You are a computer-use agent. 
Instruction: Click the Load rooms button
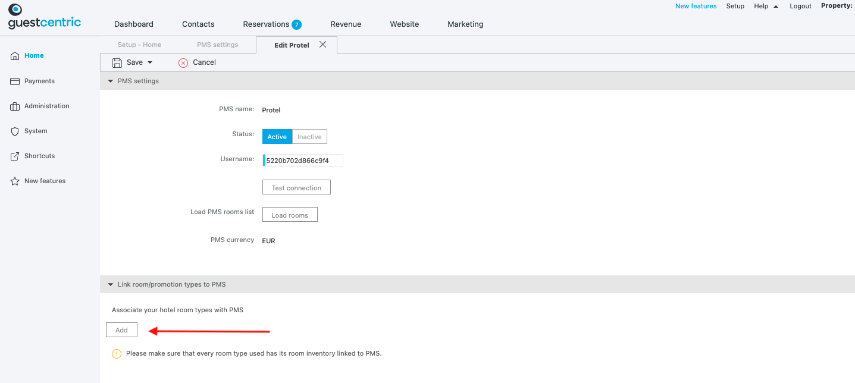pyautogui.click(x=290, y=215)
